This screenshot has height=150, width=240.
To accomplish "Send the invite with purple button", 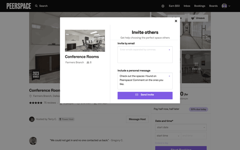I will [x=145, y=96].
